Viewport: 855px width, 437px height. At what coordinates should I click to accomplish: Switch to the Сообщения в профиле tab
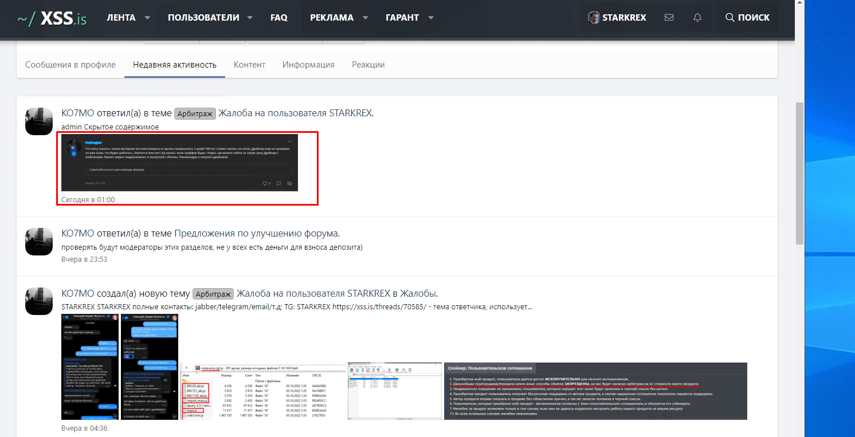[x=70, y=65]
